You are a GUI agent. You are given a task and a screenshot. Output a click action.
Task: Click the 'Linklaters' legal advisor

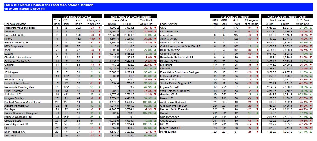pos(166,65)
